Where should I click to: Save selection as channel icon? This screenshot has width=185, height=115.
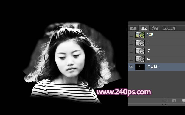click(174, 101)
